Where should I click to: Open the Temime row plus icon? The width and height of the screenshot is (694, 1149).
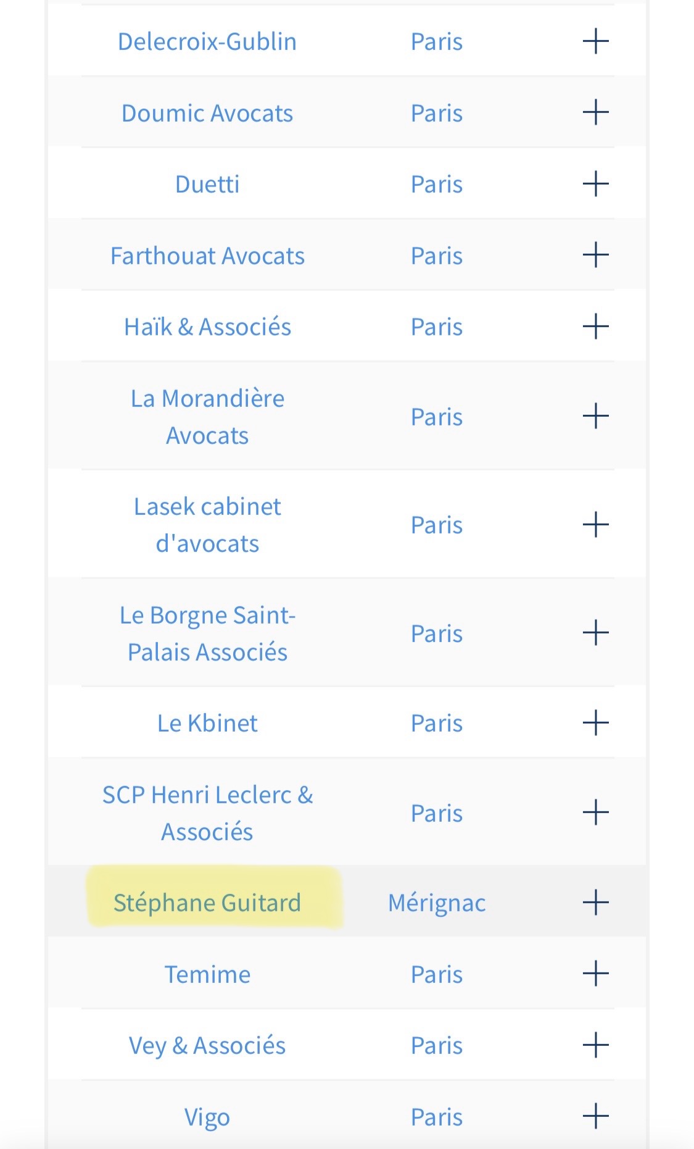[x=595, y=974]
